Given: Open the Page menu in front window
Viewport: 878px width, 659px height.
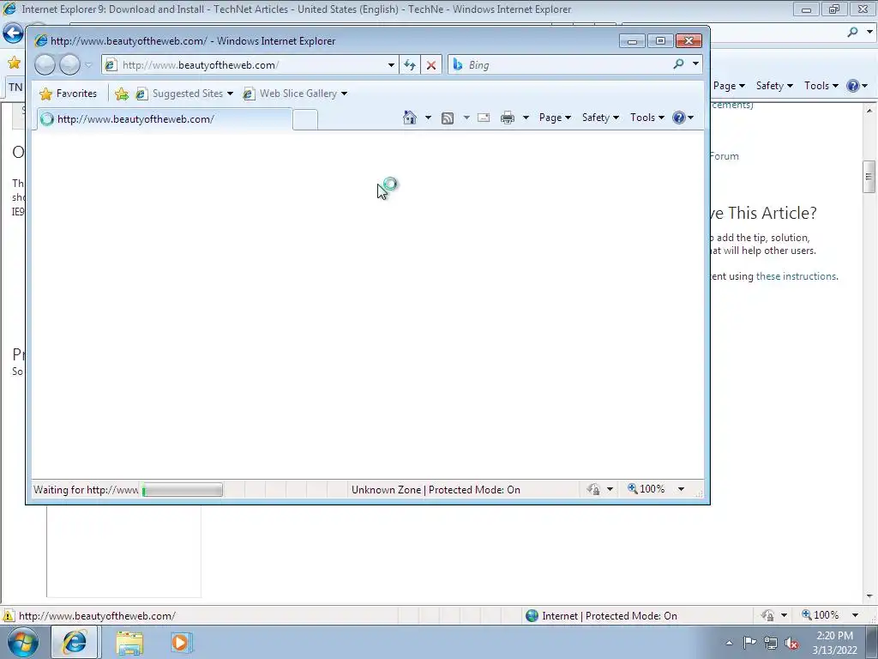Looking at the screenshot, I should 555,118.
